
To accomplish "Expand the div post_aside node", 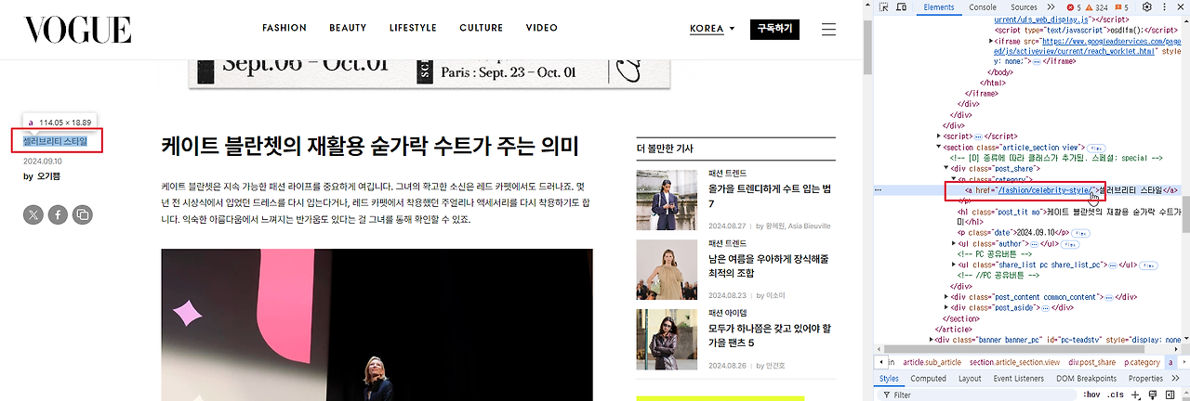I will pos(947,307).
